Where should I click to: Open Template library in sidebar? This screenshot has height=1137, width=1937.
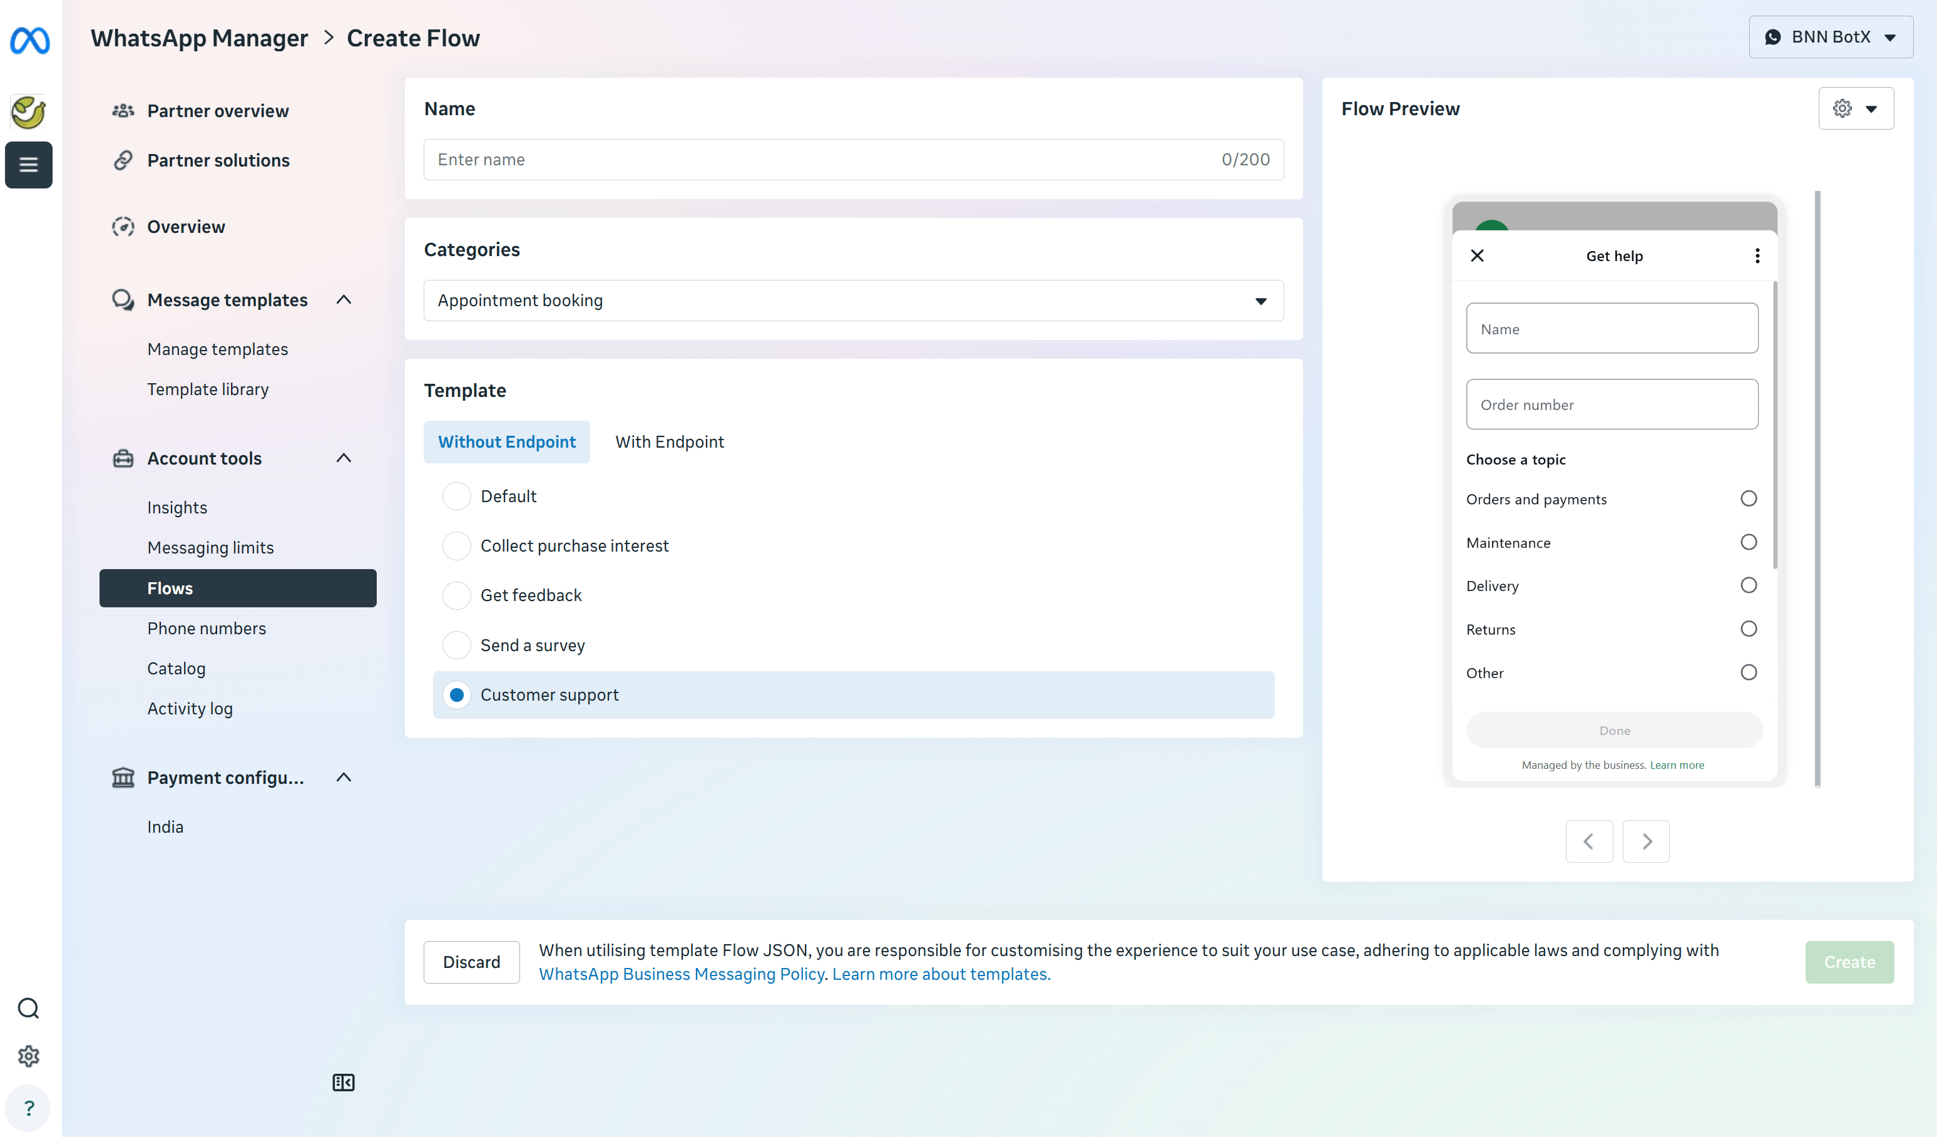click(x=208, y=389)
